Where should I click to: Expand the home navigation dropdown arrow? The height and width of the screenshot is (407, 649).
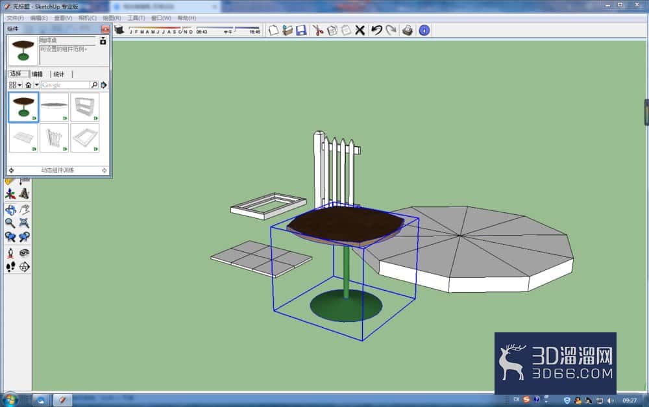pos(36,85)
